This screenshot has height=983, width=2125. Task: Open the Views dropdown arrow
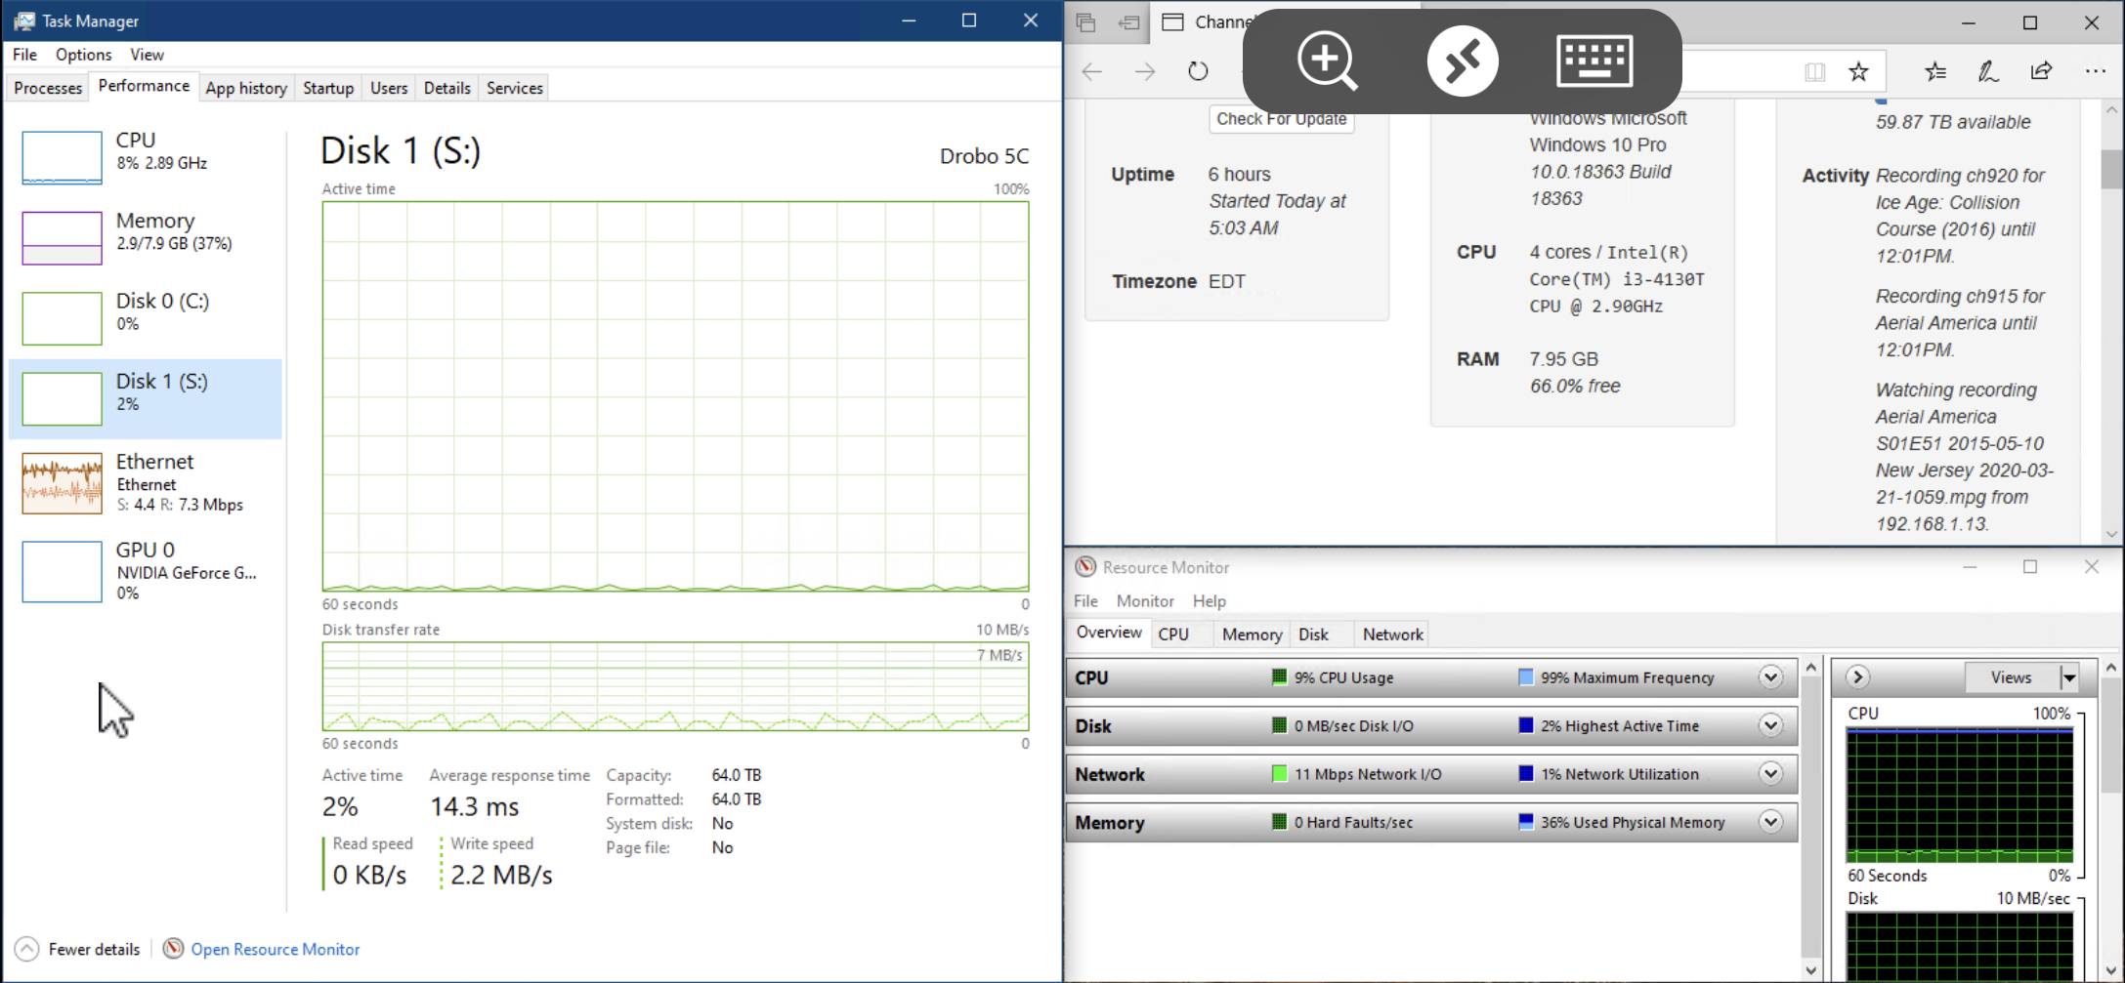tap(2069, 677)
